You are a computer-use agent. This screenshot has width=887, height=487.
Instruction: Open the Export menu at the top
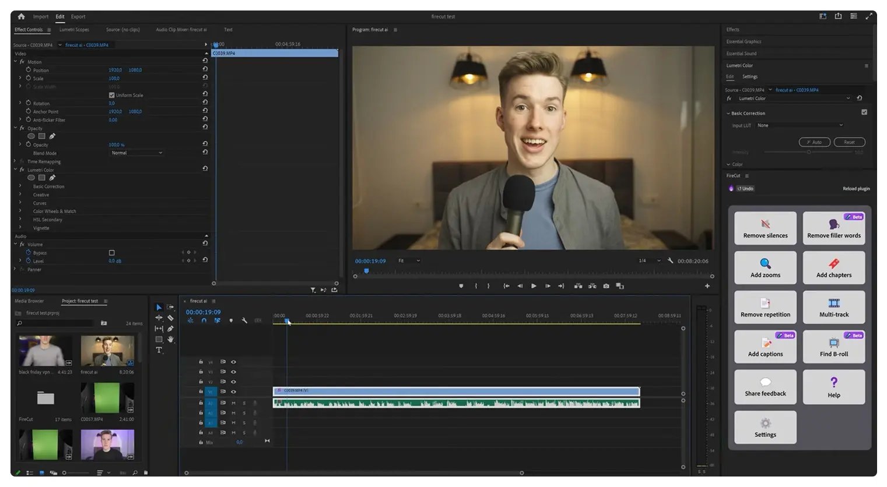tap(78, 16)
